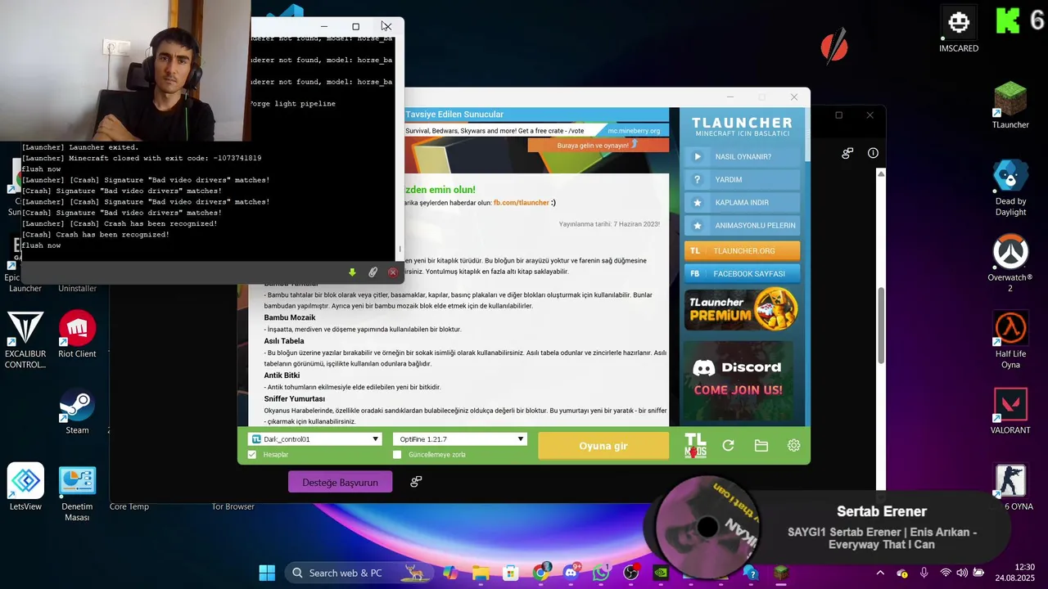Image resolution: width=1048 pixels, height=589 pixels.
Task: Click Chrome icon in the taskbar
Action: tap(540, 573)
